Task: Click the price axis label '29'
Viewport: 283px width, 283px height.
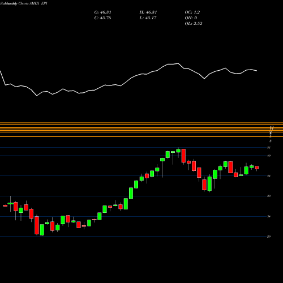Action: tap(269, 237)
